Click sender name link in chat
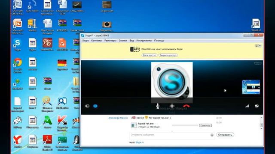 [118, 118]
